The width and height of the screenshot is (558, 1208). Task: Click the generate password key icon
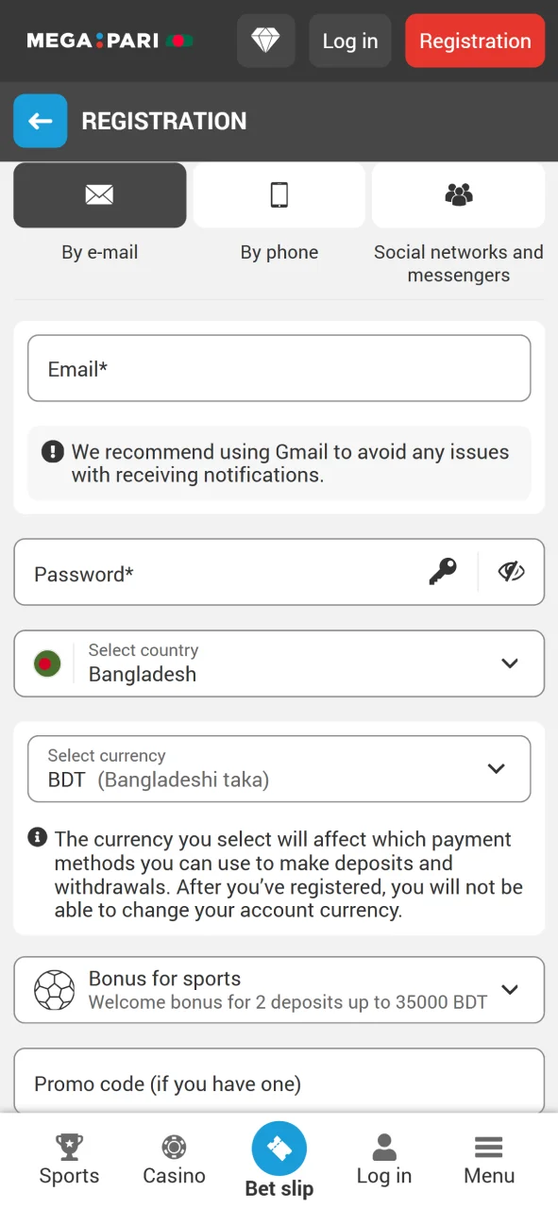point(444,571)
